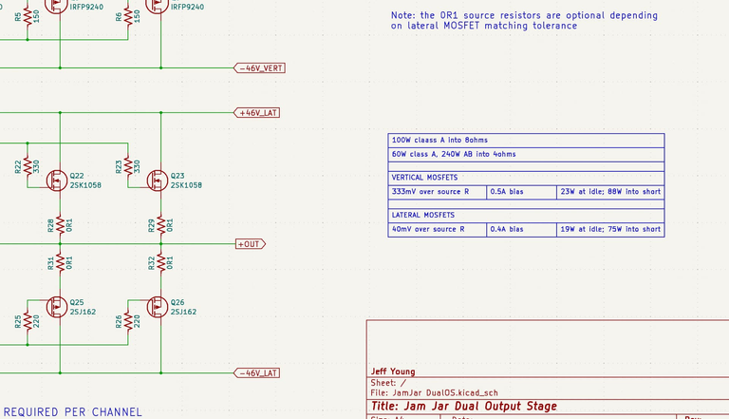Click '23W at idle; 88W into short' cell

611,192
